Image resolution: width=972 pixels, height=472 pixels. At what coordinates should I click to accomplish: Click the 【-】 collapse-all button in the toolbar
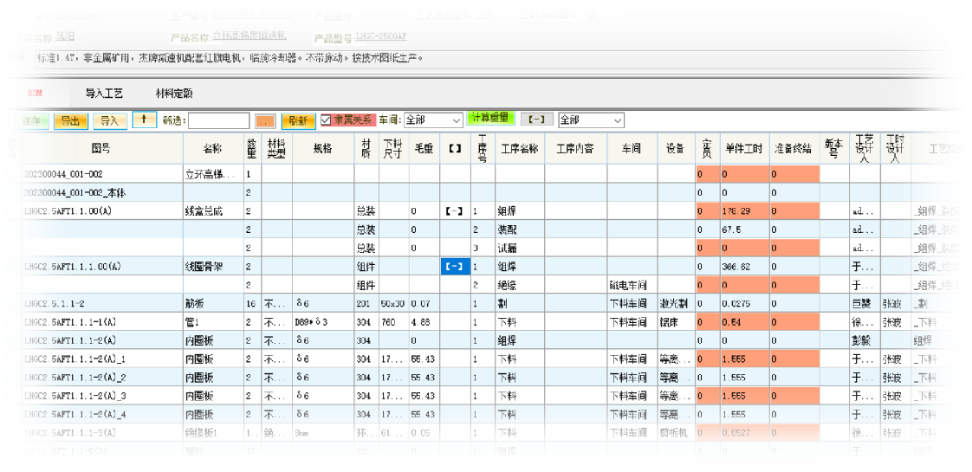537,120
